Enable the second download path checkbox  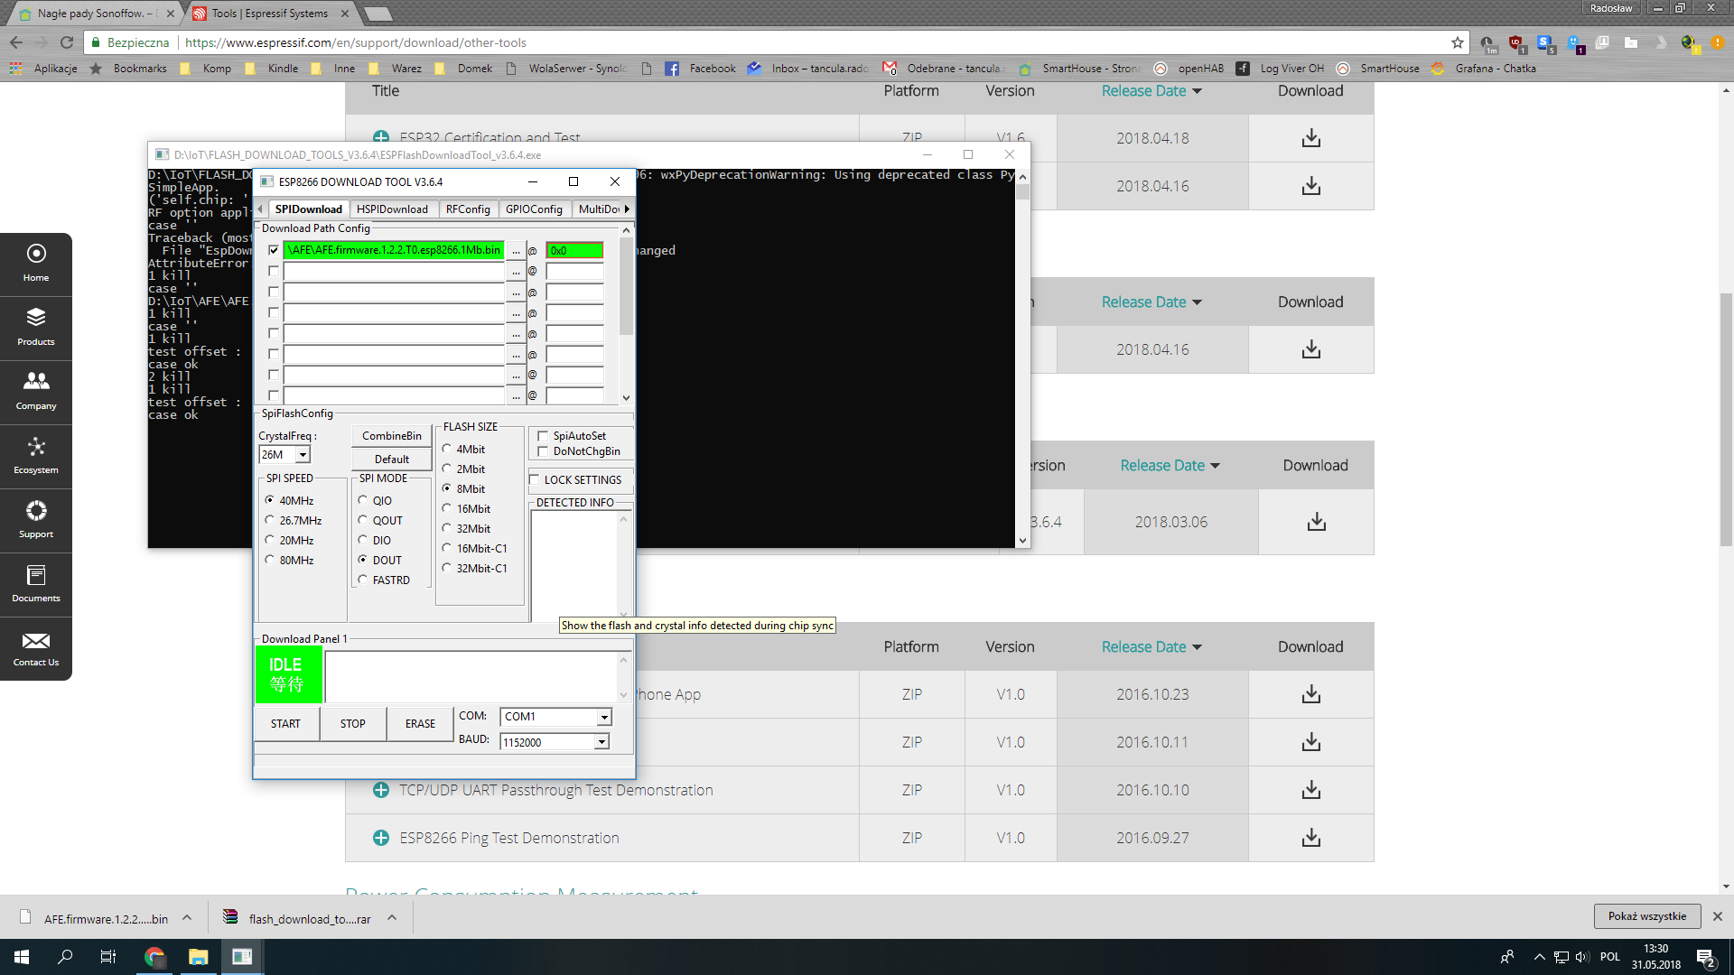(x=274, y=271)
